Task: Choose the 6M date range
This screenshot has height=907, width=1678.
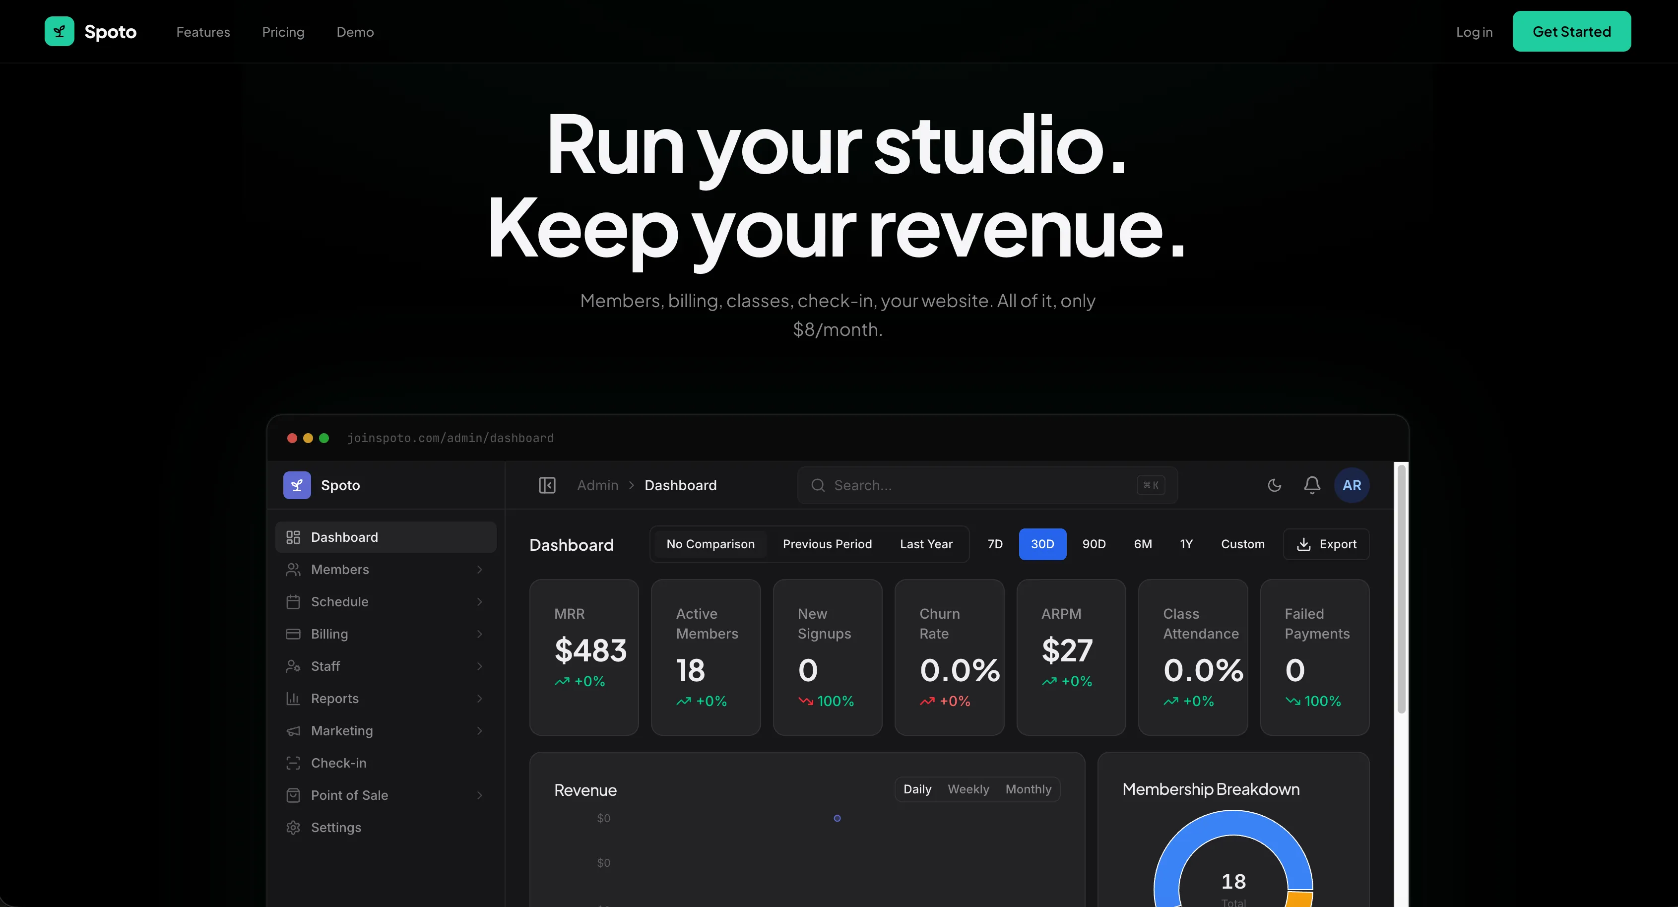Action: (1143, 544)
